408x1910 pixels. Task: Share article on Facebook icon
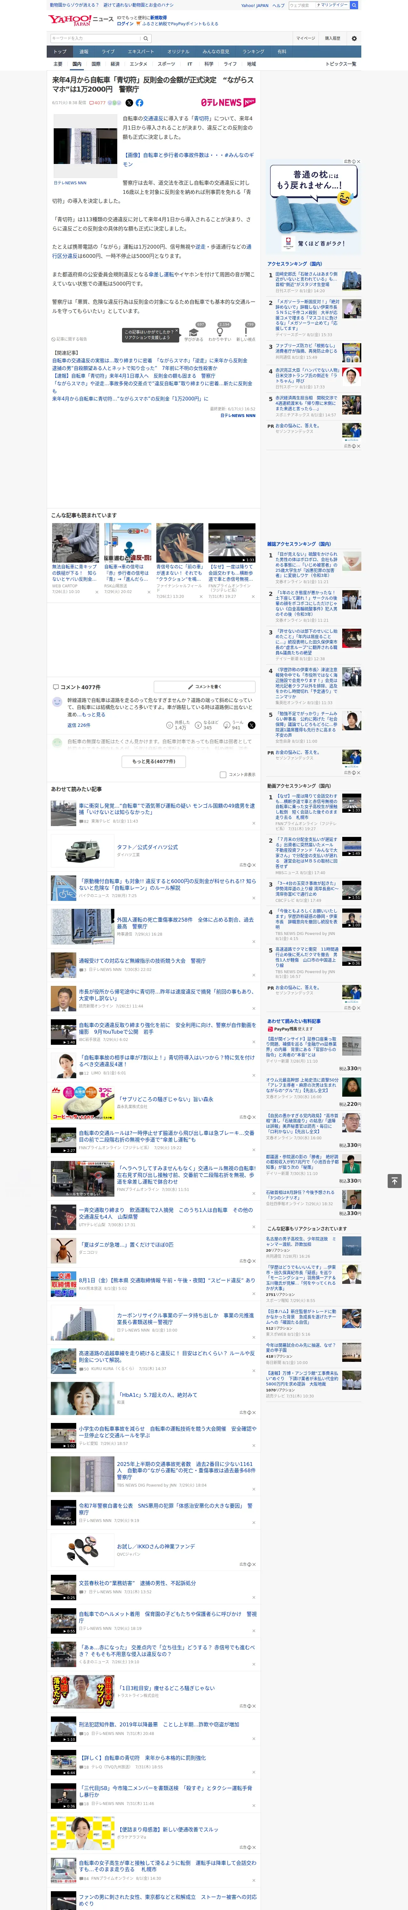coord(139,103)
